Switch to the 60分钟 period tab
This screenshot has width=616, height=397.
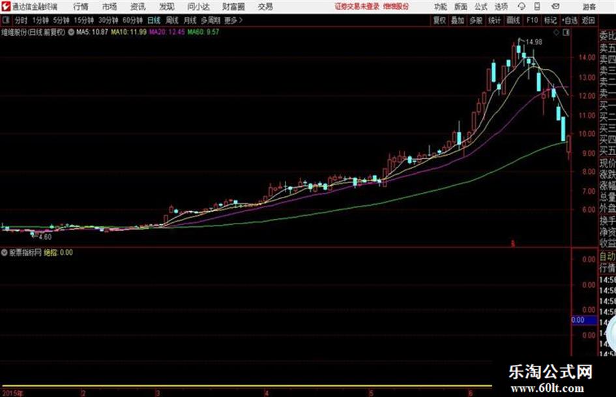pos(132,20)
